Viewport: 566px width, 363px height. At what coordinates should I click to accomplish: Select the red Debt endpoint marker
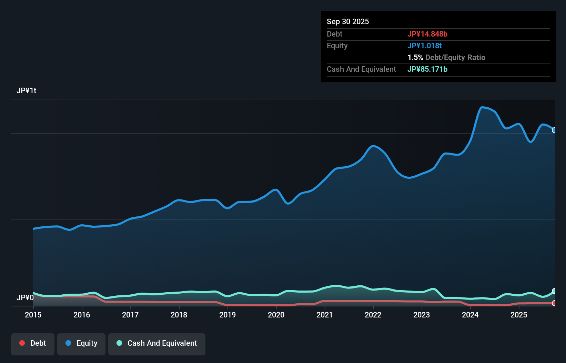point(554,303)
